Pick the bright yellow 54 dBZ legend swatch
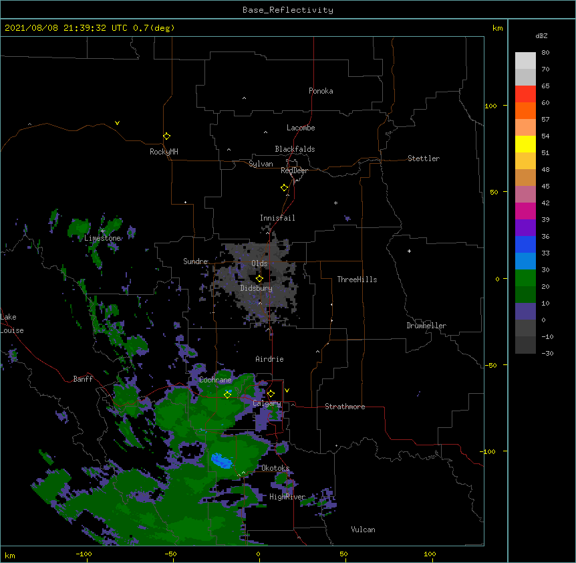This screenshot has width=576, height=563. 525,144
